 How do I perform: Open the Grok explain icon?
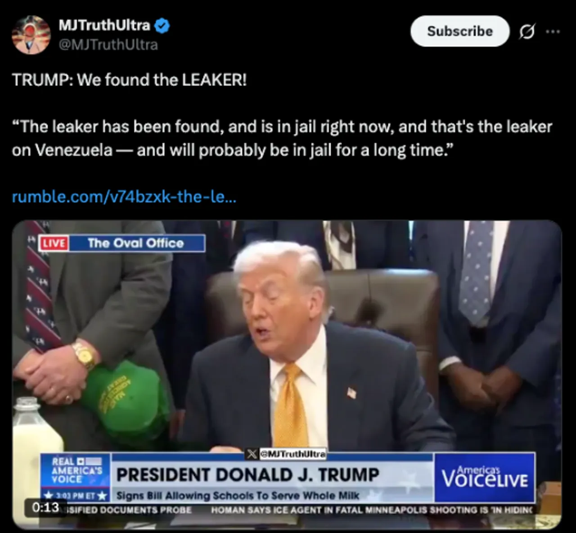point(527,32)
